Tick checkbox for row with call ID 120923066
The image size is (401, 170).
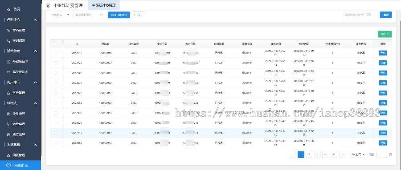[56, 53]
